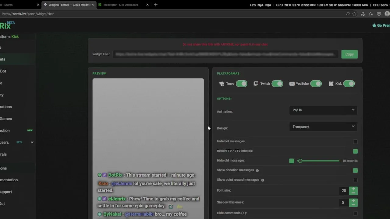Click the Kick favicon on Moderator tab

pyautogui.click(x=100, y=5)
